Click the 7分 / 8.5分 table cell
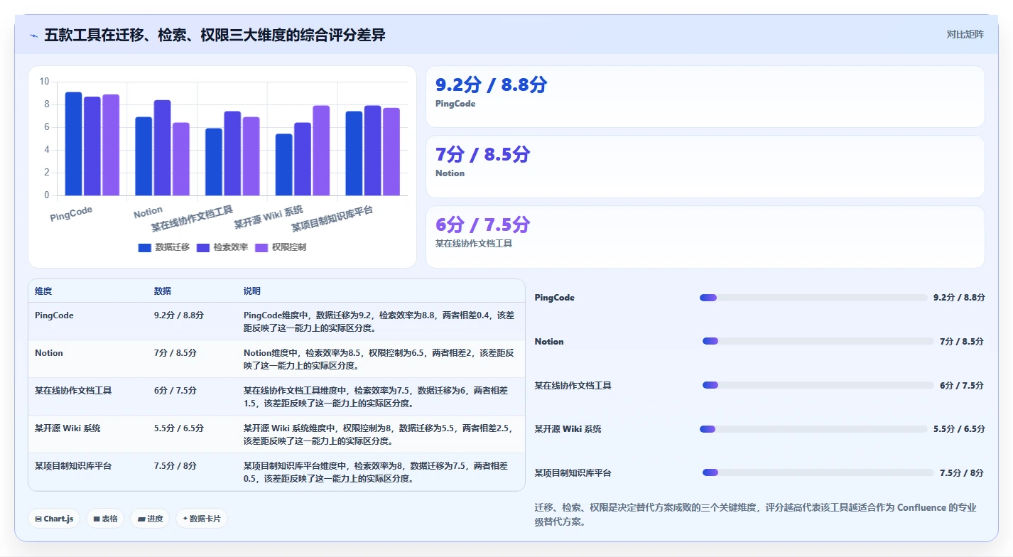 click(x=175, y=353)
